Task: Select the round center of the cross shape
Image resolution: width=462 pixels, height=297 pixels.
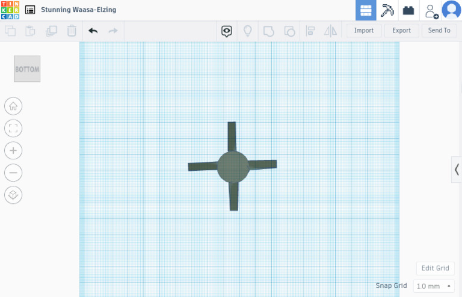Action: click(x=233, y=167)
